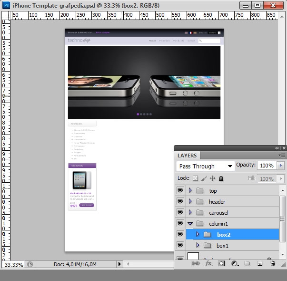The height and width of the screenshot is (281, 287).
Task: Add a layer mask
Action: coord(221,263)
